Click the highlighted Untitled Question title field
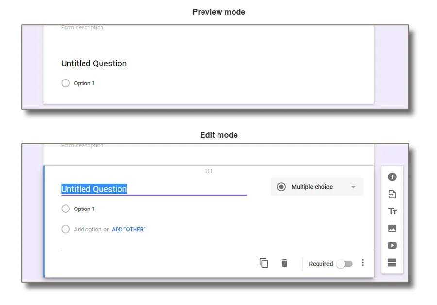The image size is (437, 305). (x=94, y=189)
